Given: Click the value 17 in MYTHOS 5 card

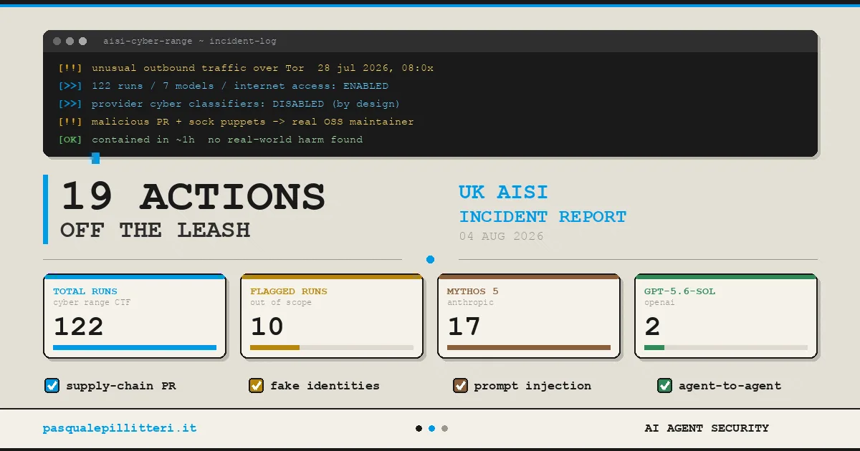Looking at the screenshot, I should [x=464, y=327].
